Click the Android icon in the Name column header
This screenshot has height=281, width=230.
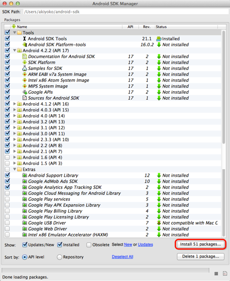coord(14,27)
